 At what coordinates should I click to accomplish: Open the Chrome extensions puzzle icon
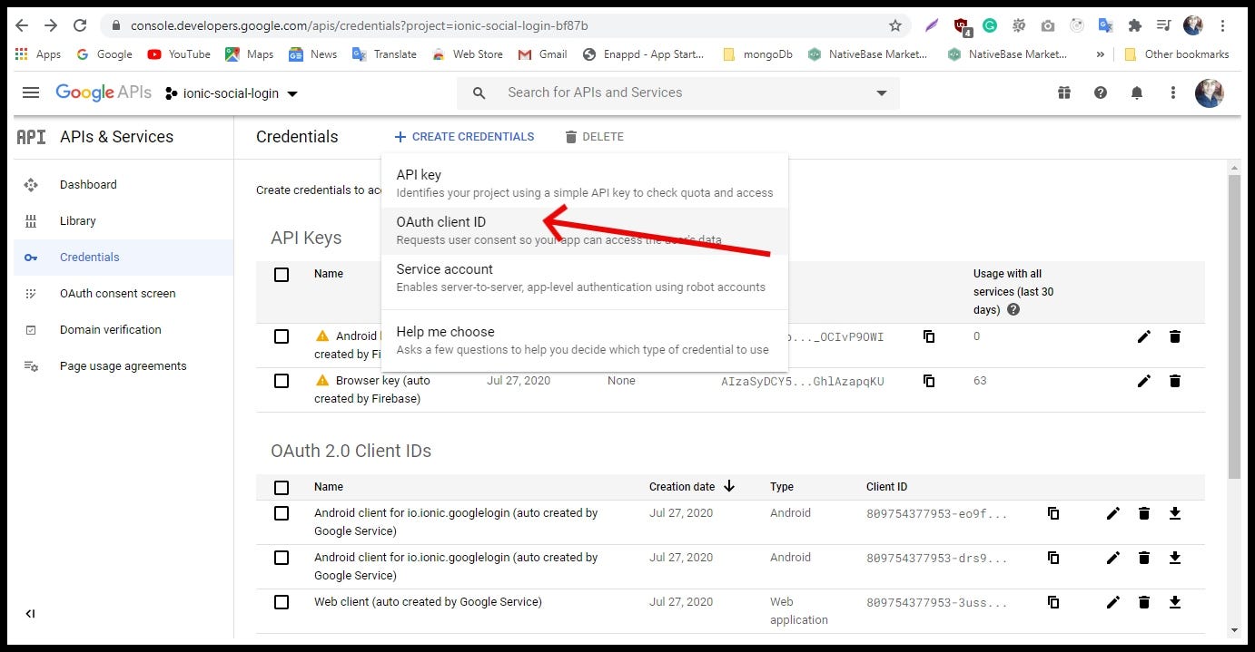[1134, 25]
